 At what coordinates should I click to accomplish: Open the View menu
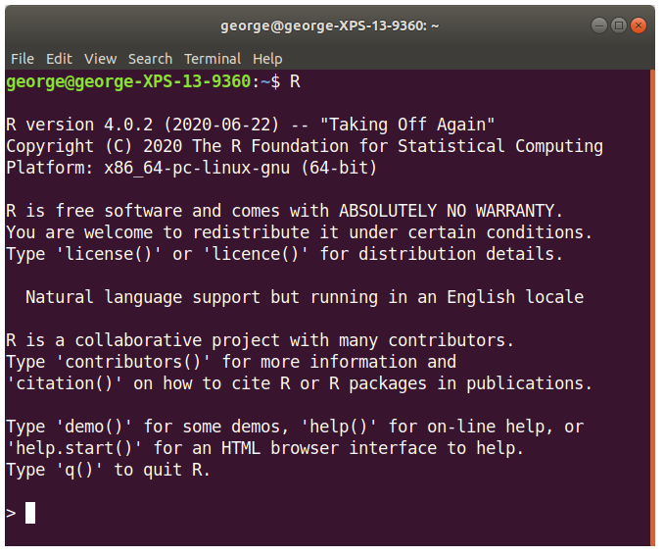pyautogui.click(x=100, y=59)
